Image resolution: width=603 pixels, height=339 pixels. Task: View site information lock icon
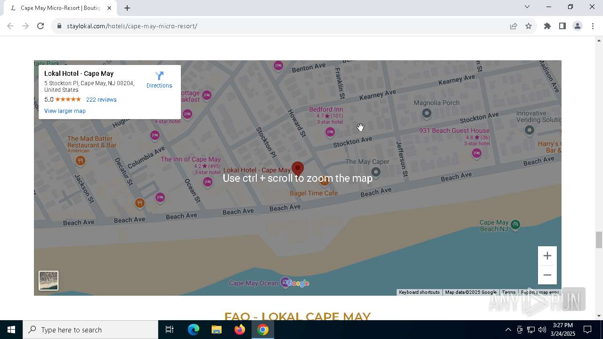click(59, 26)
